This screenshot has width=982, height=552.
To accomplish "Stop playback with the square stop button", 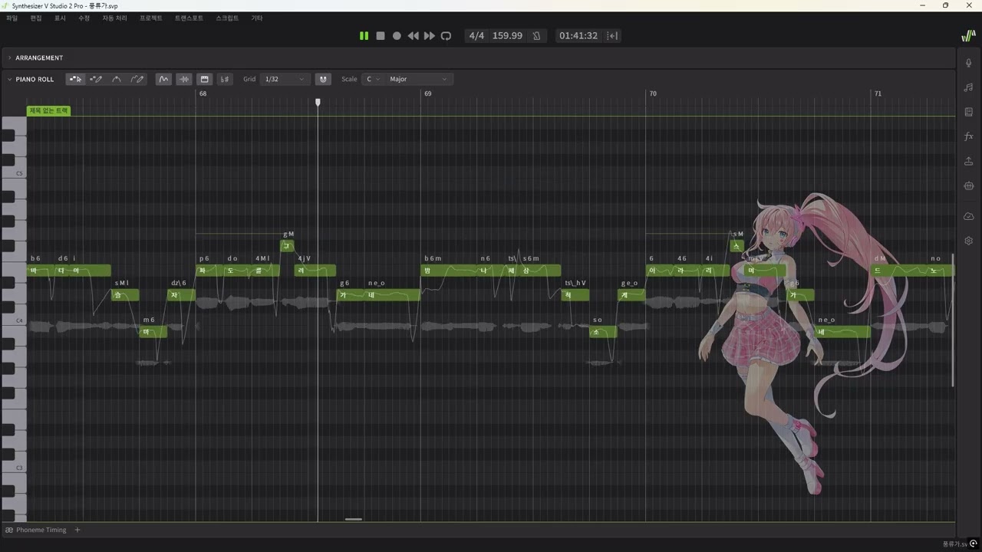I will click(x=381, y=36).
